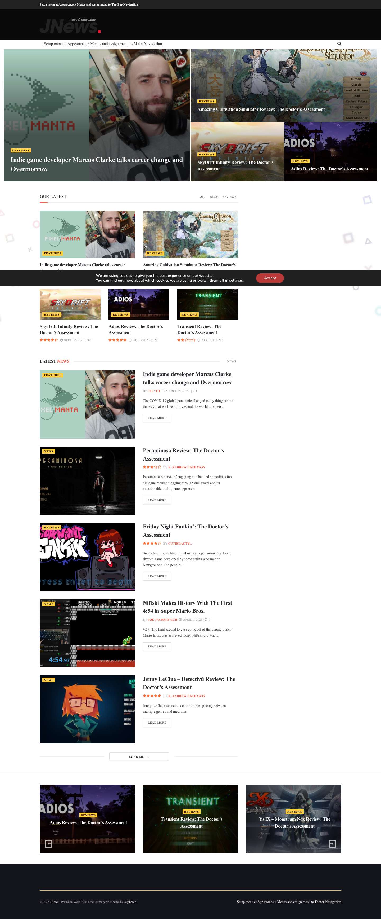The width and height of the screenshot is (381, 919).
Task: Select the BLOG tab in Our Latest
Action: click(214, 197)
